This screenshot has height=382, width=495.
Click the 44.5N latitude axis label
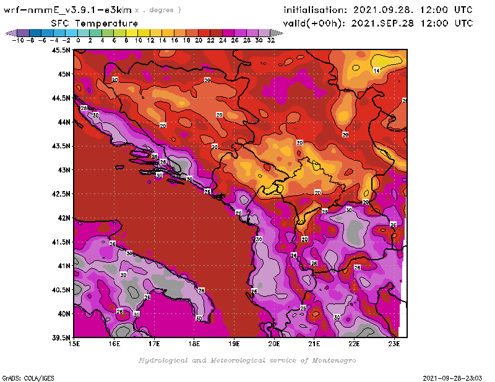point(61,98)
